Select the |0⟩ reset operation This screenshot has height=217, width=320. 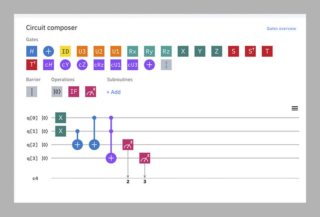coord(57,92)
